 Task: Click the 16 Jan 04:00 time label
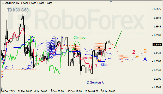coord(91,91)
